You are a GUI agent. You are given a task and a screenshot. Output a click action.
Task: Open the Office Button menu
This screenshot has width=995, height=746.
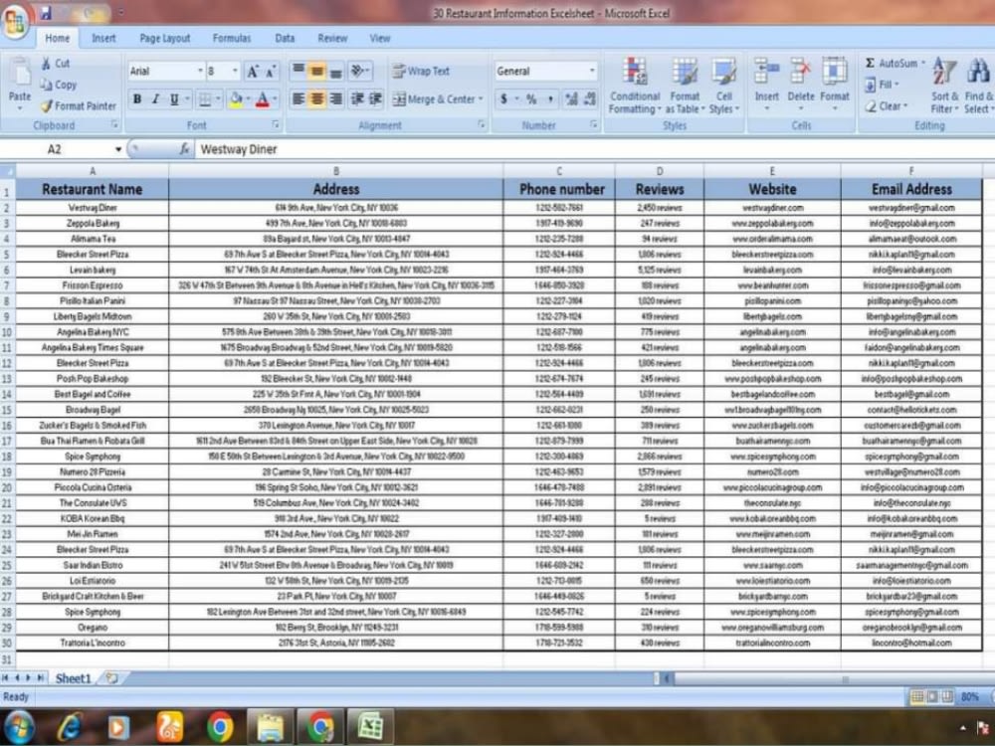point(15,21)
